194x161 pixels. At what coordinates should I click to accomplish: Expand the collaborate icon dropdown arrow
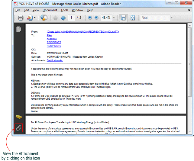click(x=35, y=18)
